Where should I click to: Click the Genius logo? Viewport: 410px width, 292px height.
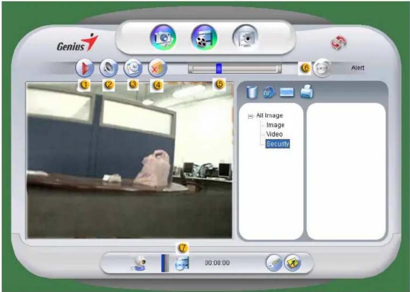(77, 42)
